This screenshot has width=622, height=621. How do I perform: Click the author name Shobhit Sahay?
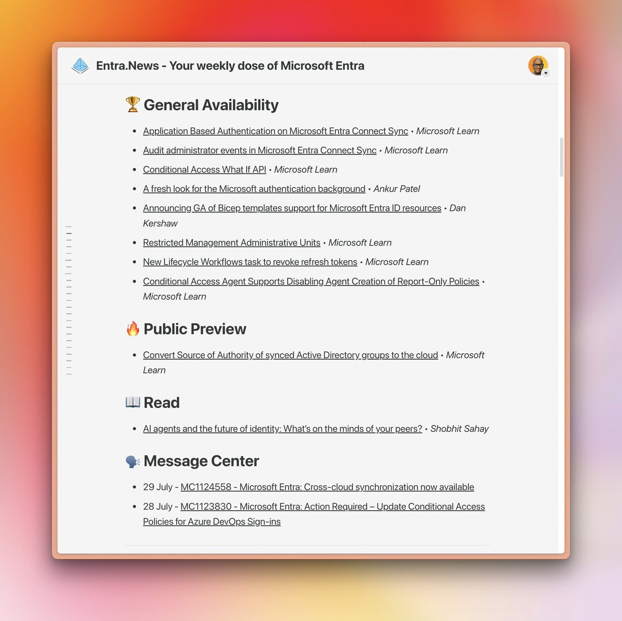click(459, 428)
